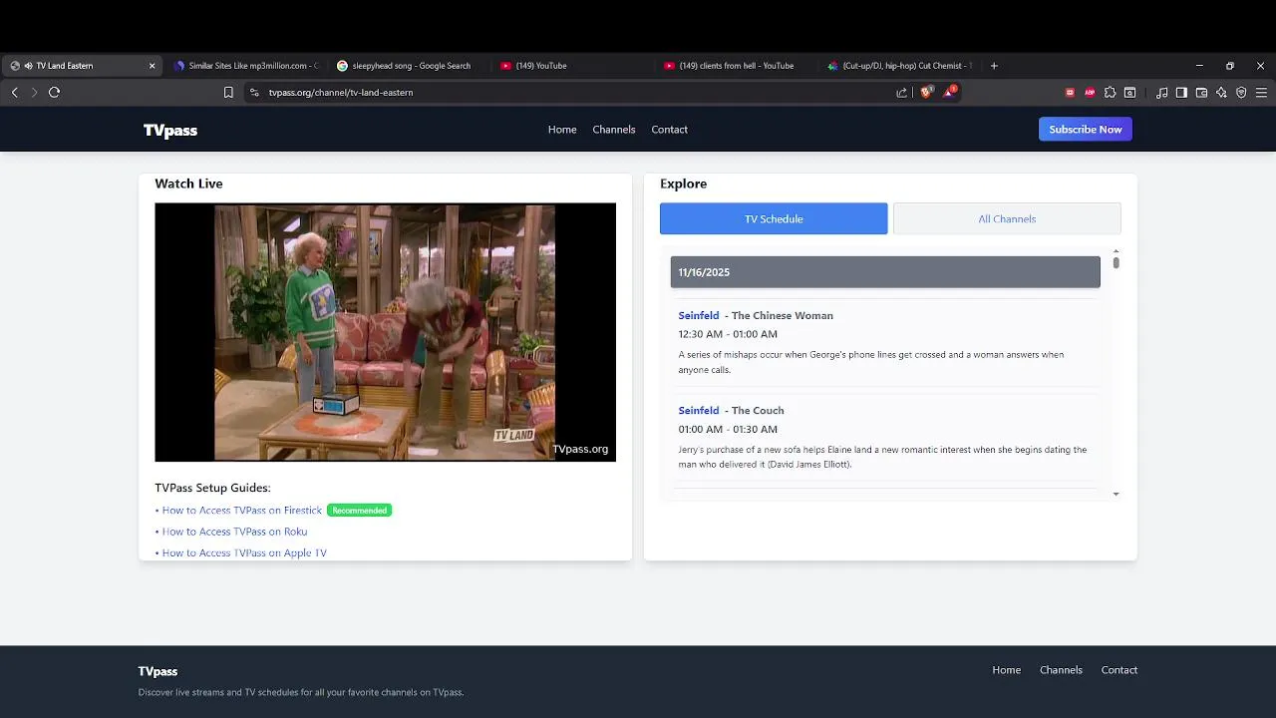Click the green Recommended badge
Viewport: 1276px width, 718px height.
click(x=359, y=511)
